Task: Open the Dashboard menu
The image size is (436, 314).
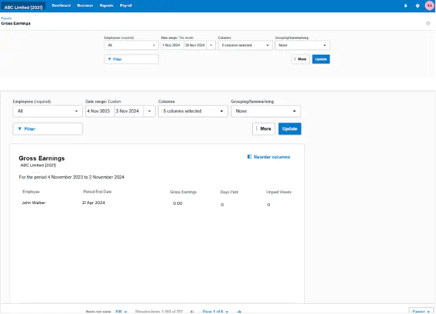Action: point(62,5)
